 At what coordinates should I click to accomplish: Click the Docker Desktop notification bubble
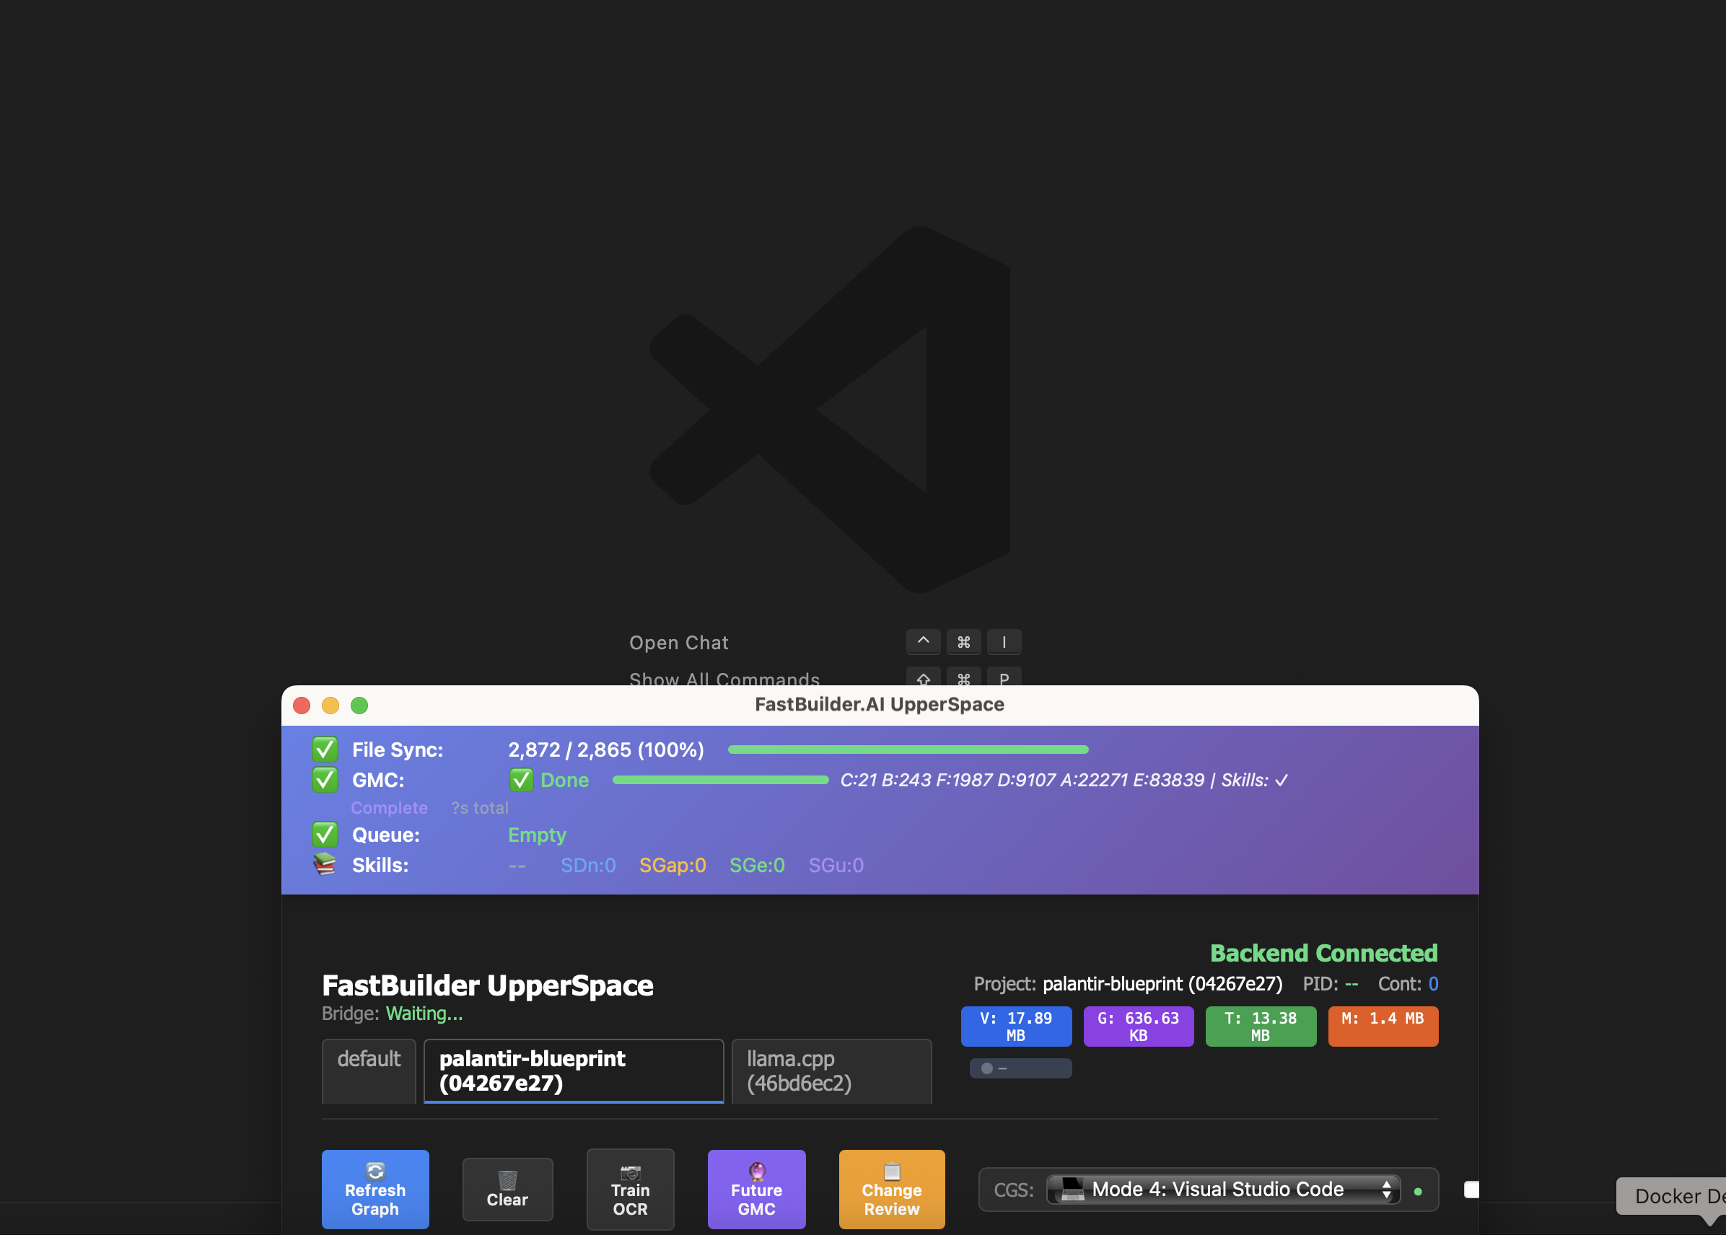1670,1196
